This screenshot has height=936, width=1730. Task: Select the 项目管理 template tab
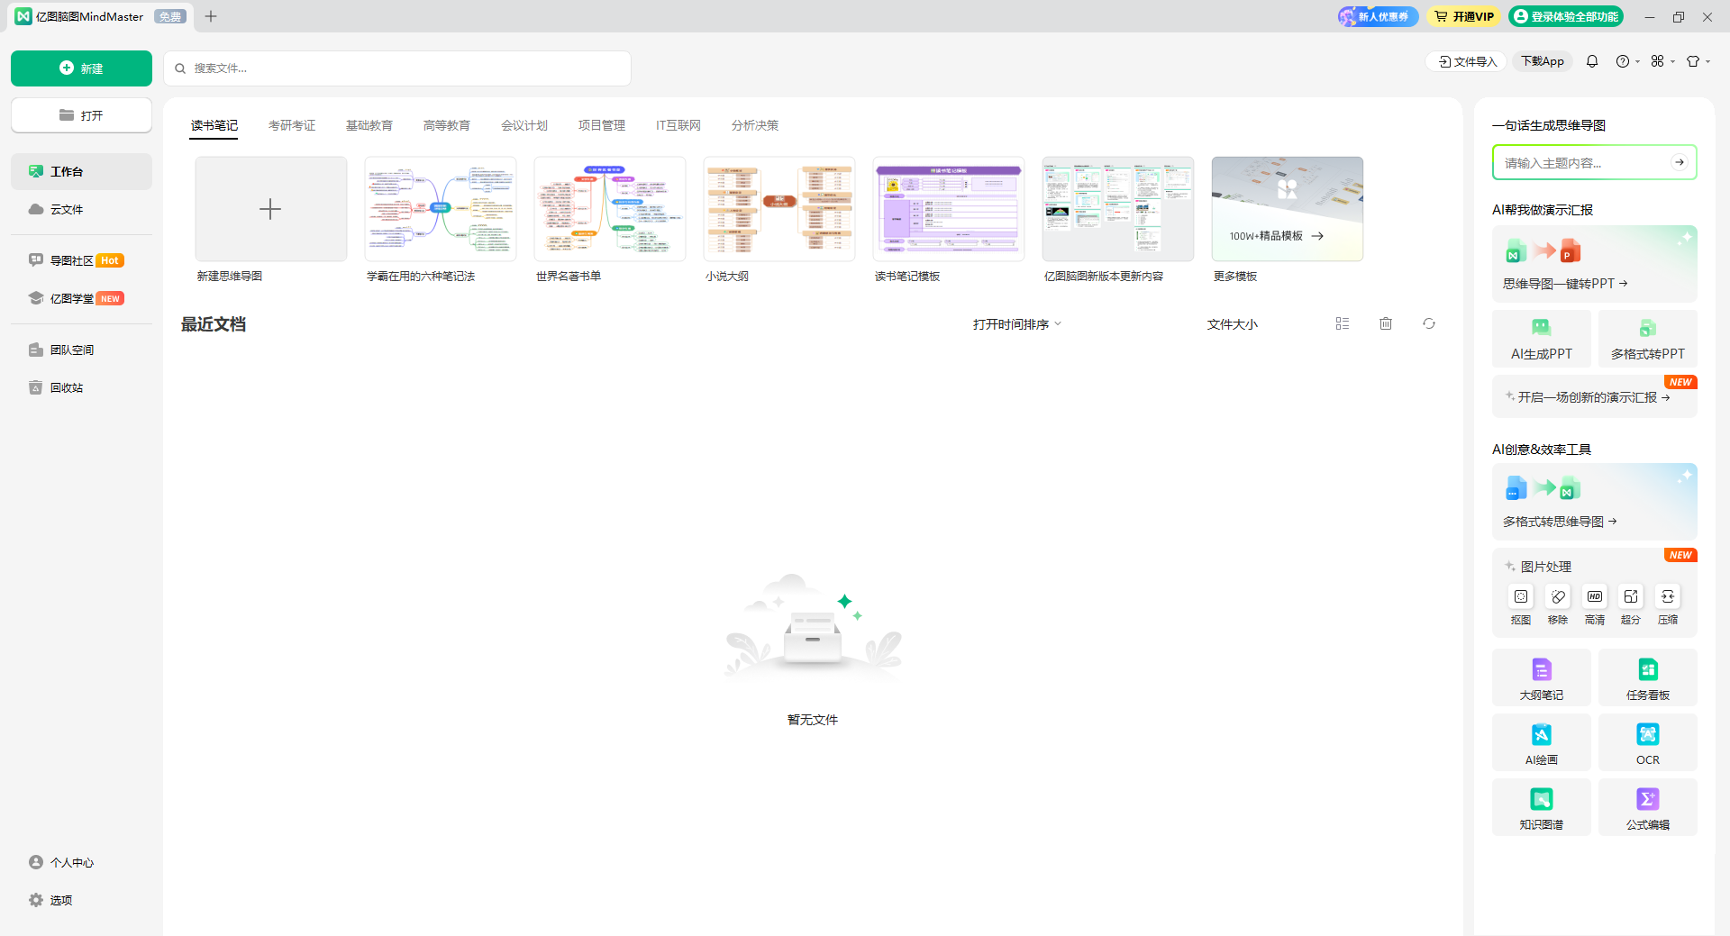[601, 125]
